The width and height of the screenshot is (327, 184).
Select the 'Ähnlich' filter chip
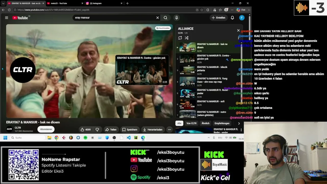click(205, 123)
